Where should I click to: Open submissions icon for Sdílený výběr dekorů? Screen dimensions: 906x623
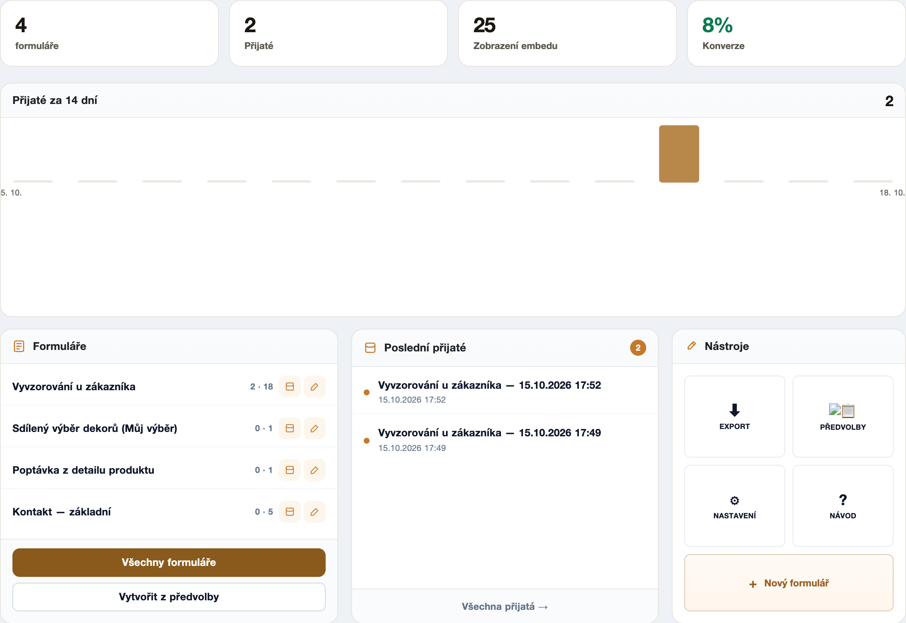tap(289, 428)
